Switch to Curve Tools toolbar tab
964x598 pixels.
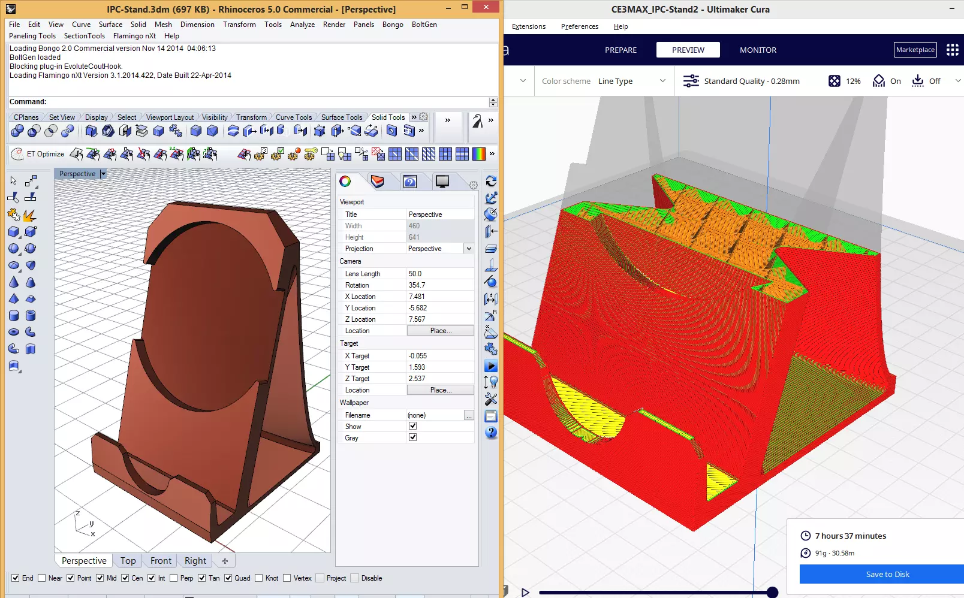tap(294, 117)
